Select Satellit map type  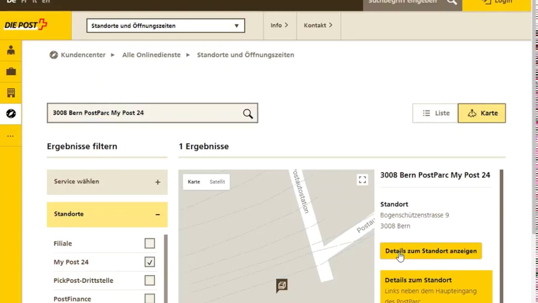pyautogui.click(x=217, y=182)
